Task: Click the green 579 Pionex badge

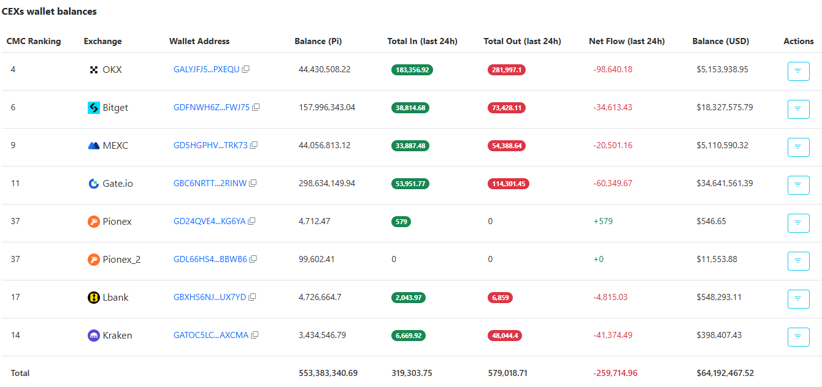Action: pyautogui.click(x=401, y=222)
